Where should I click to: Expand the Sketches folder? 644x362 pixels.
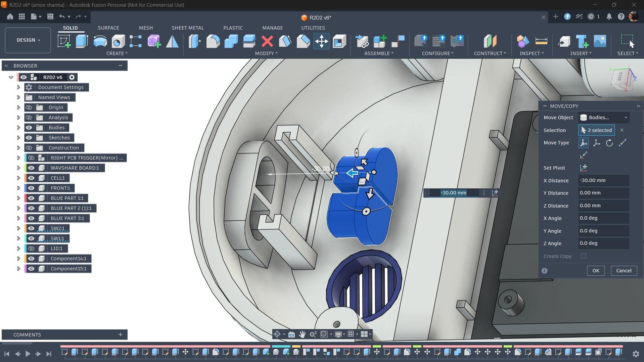click(x=18, y=138)
